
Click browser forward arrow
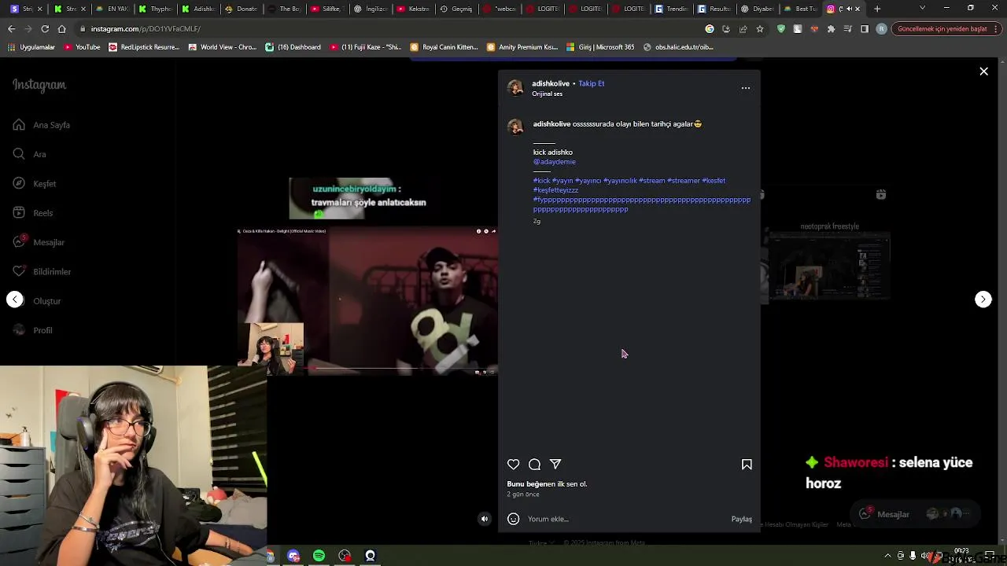point(28,29)
